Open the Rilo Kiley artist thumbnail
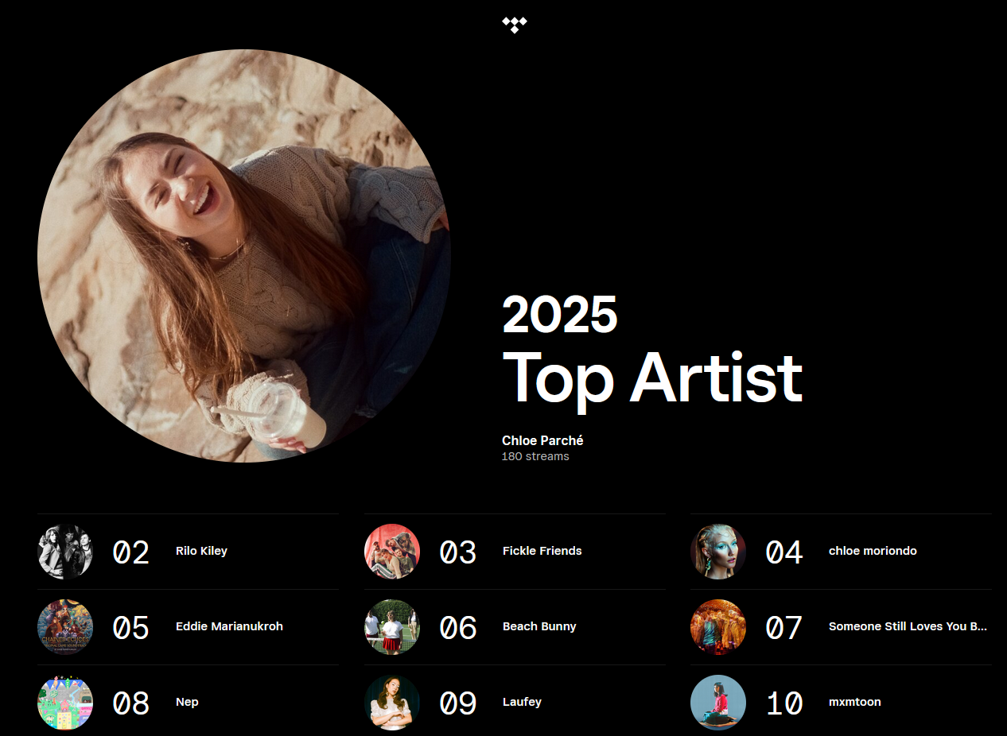Screen dimensions: 1007x736 pyautogui.click(x=65, y=552)
